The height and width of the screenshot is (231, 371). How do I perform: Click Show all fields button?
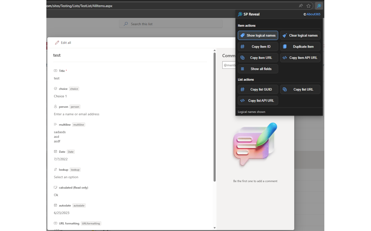258,69
